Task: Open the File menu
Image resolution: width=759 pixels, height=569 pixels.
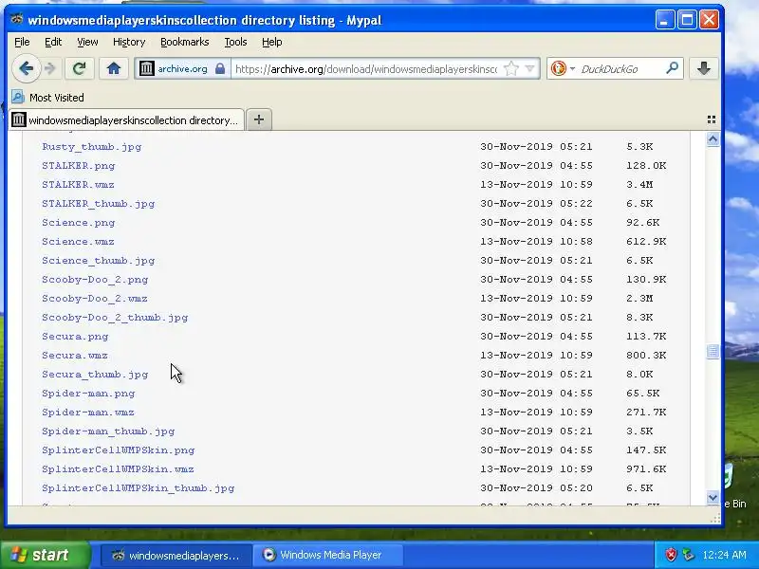Action: [x=22, y=42]
